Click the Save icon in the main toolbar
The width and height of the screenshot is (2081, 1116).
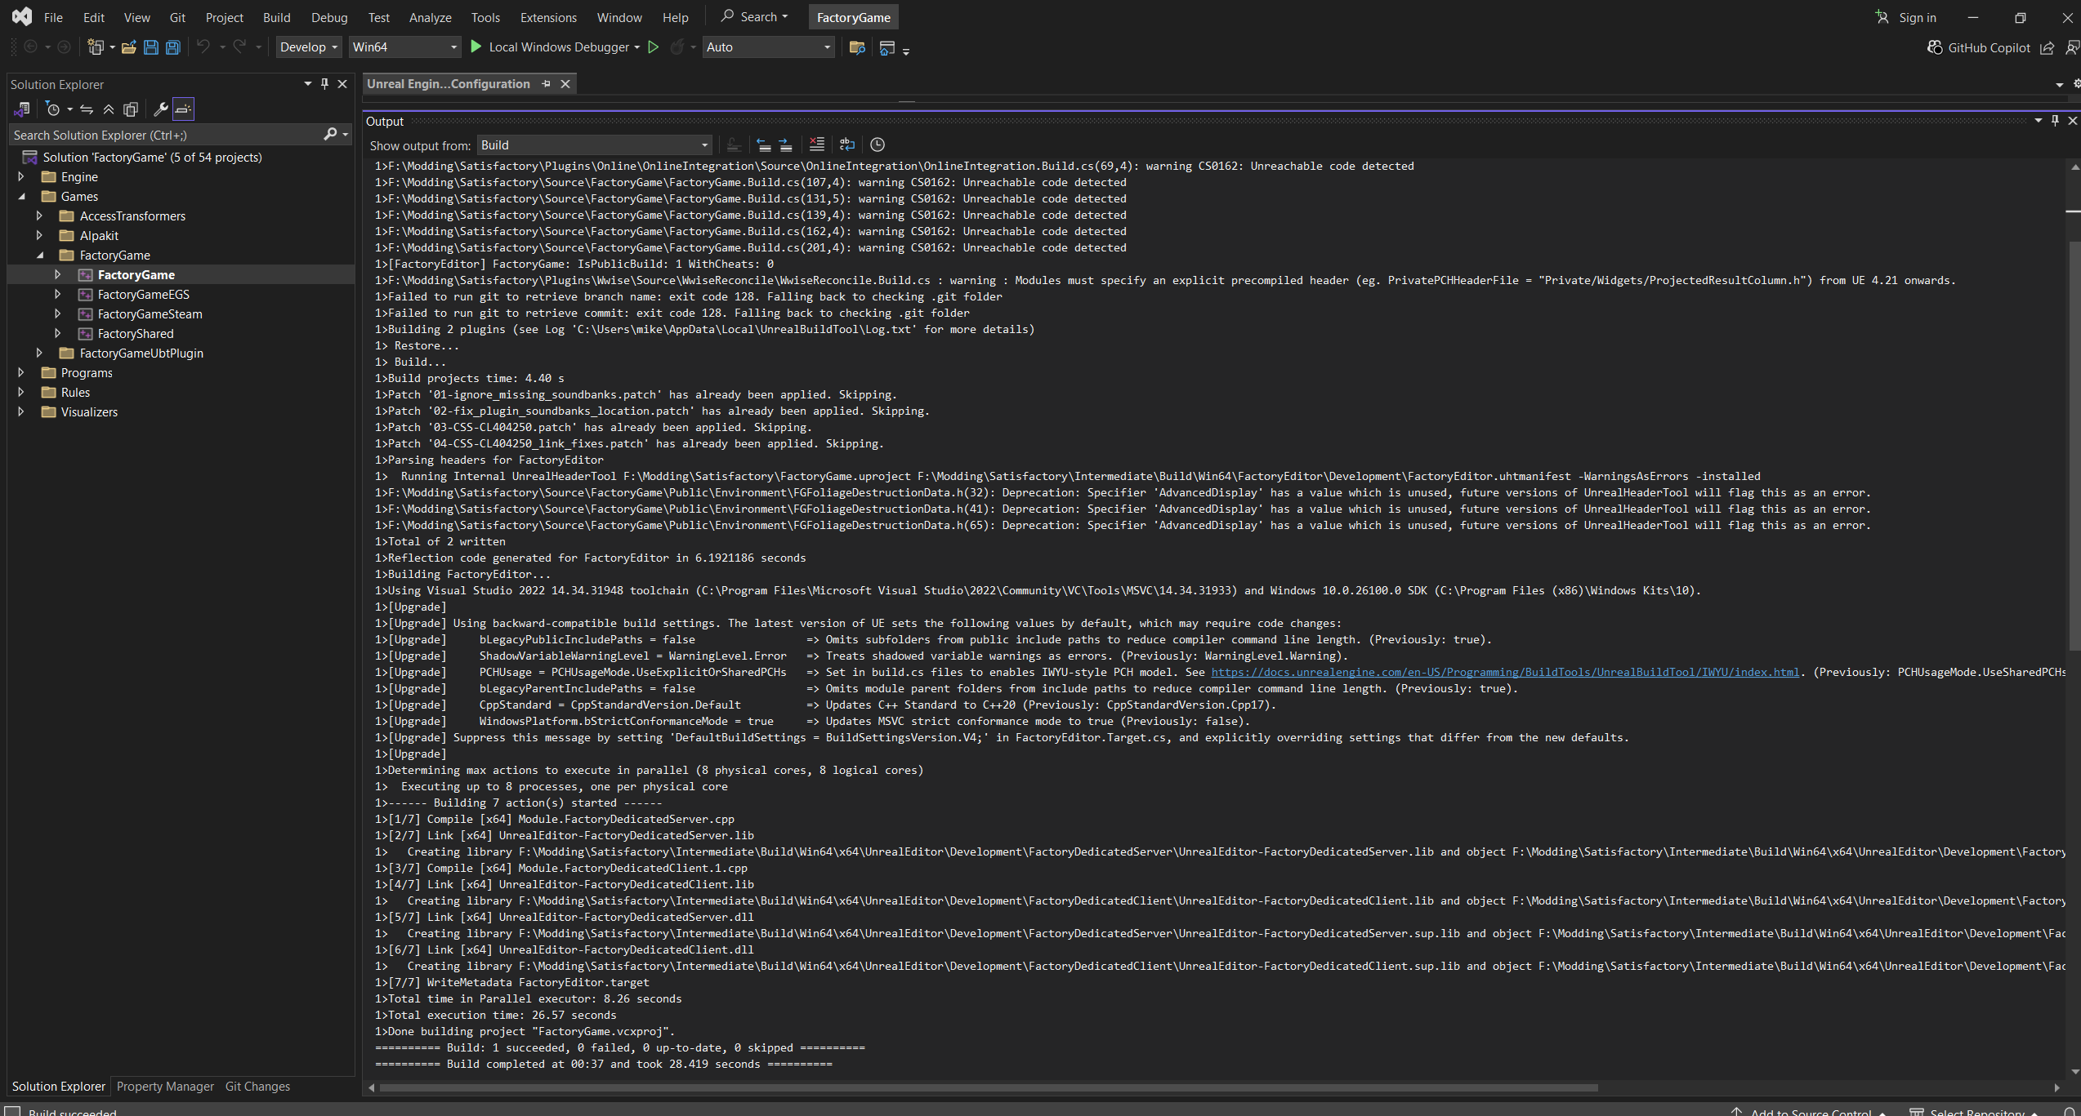tap(150, 47)
